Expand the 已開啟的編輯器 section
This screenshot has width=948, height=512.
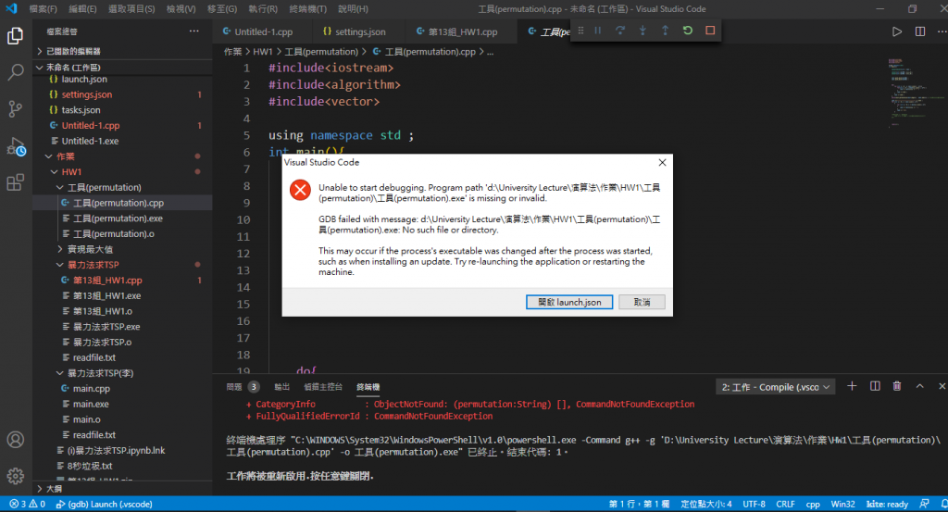pyautogui.click(x=124, y=51)
